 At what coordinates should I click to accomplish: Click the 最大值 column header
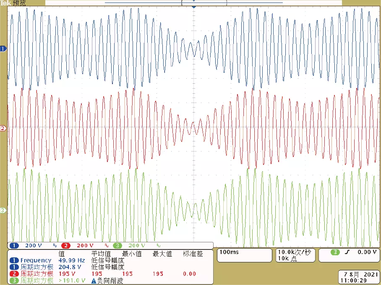(162, 254)
